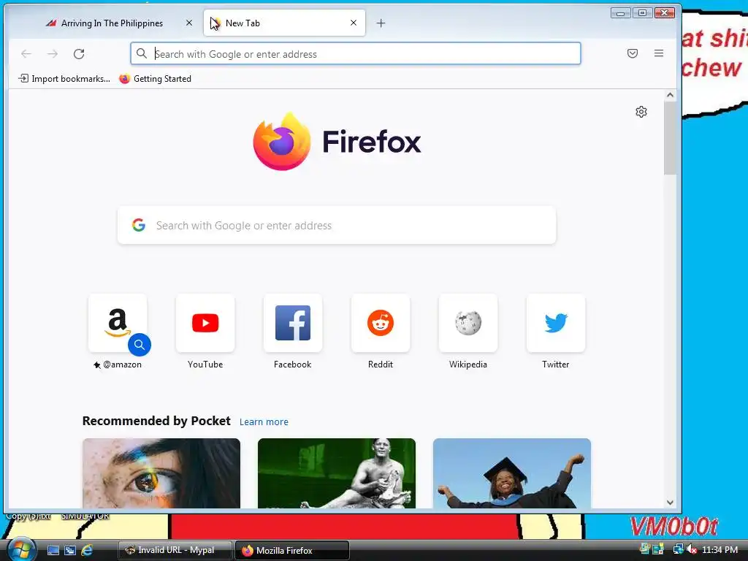
Task: Reload the current page
Action: (x=79, y=54)
